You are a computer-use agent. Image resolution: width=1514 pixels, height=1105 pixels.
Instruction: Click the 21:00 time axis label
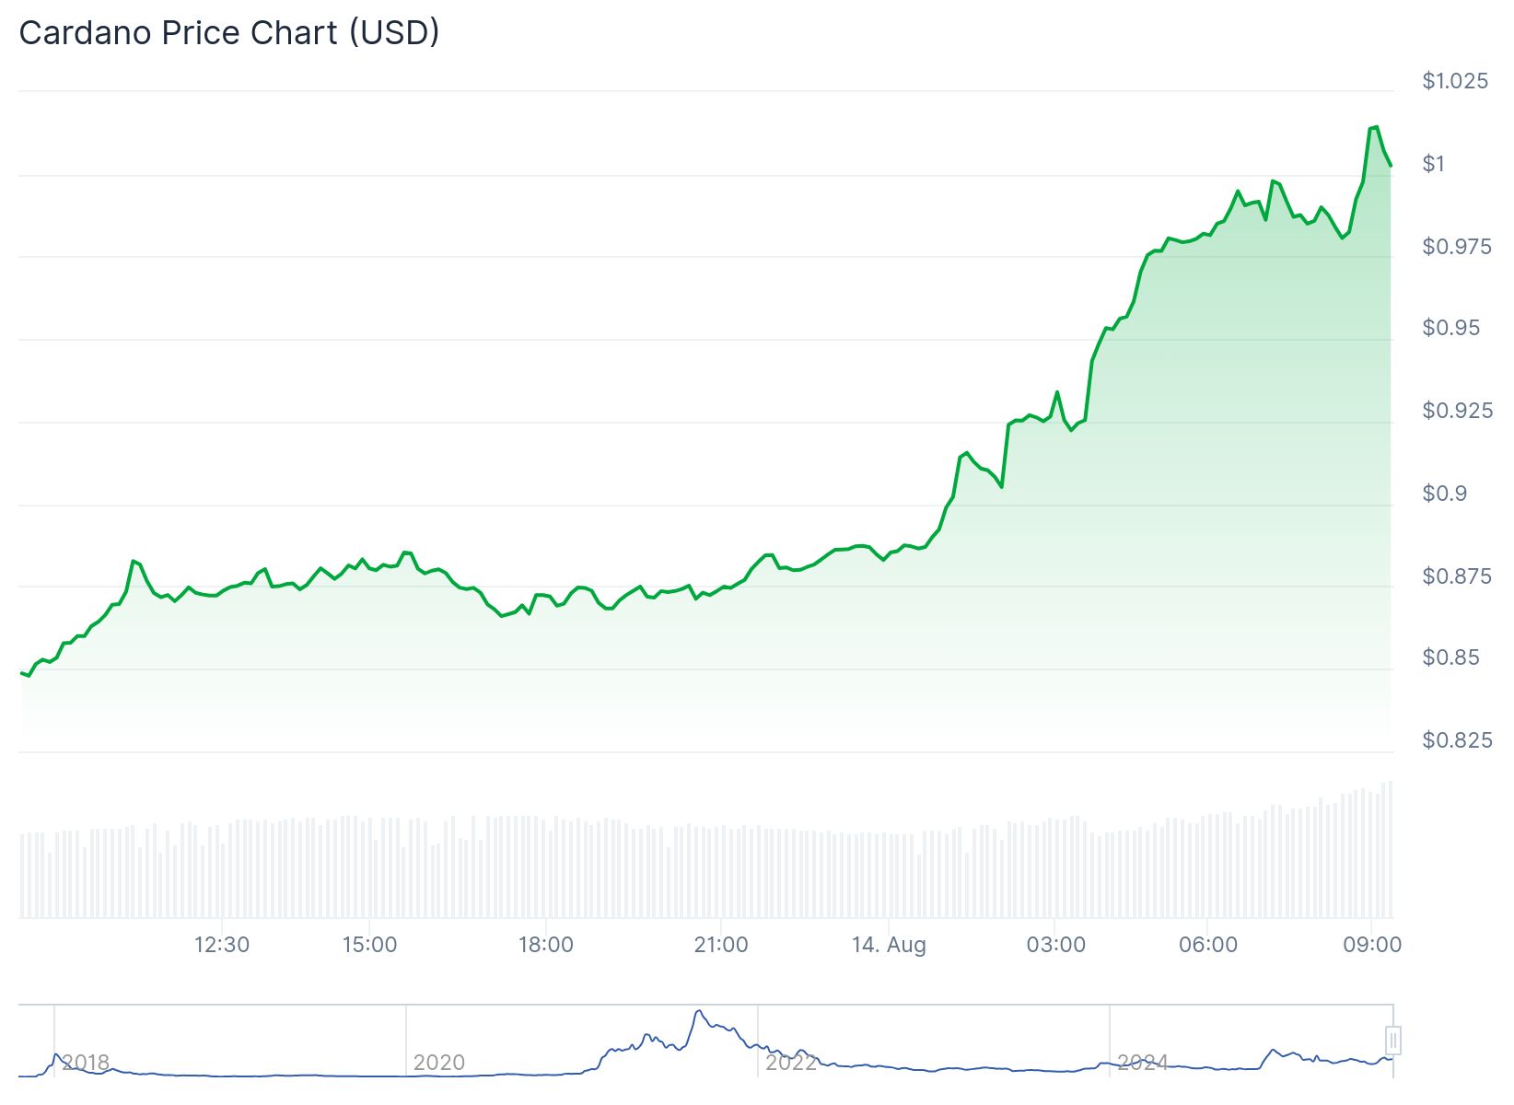tap(721, 945)
